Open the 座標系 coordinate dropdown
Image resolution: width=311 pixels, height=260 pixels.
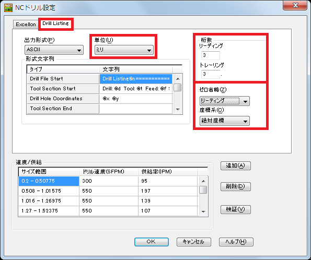click(x=225, y=121)
